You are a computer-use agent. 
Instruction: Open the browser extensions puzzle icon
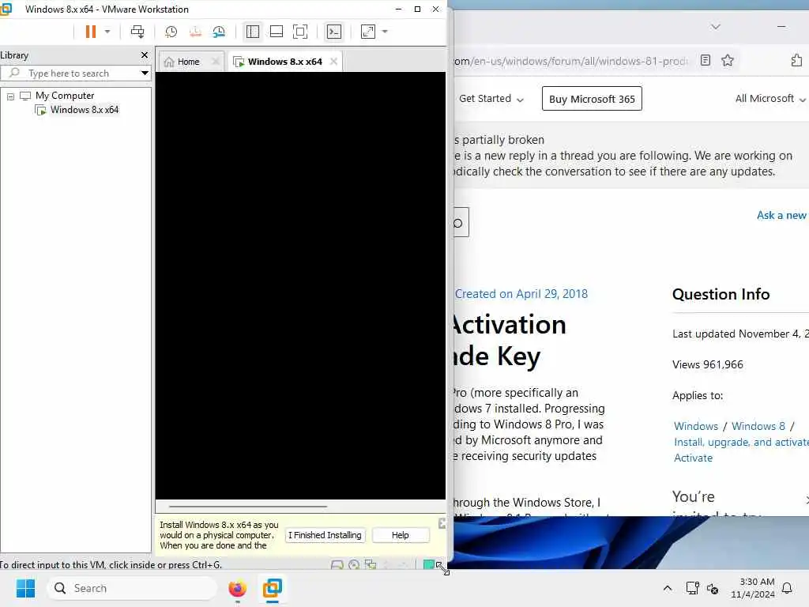[796, 60]
